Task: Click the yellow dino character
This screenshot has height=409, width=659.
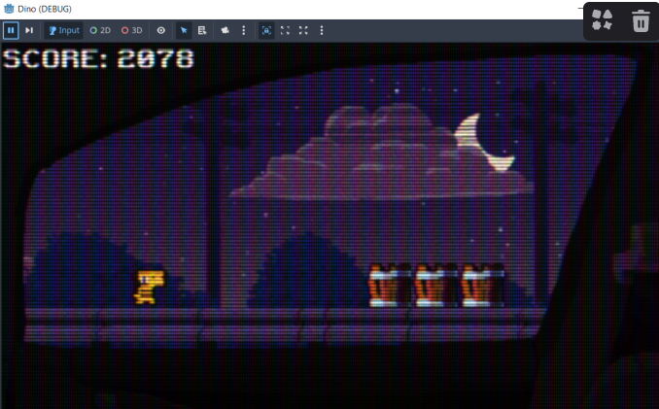Action: pyautogui.click(x=150, y=288)
